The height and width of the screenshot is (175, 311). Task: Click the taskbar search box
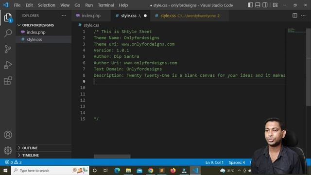[50, 171]
